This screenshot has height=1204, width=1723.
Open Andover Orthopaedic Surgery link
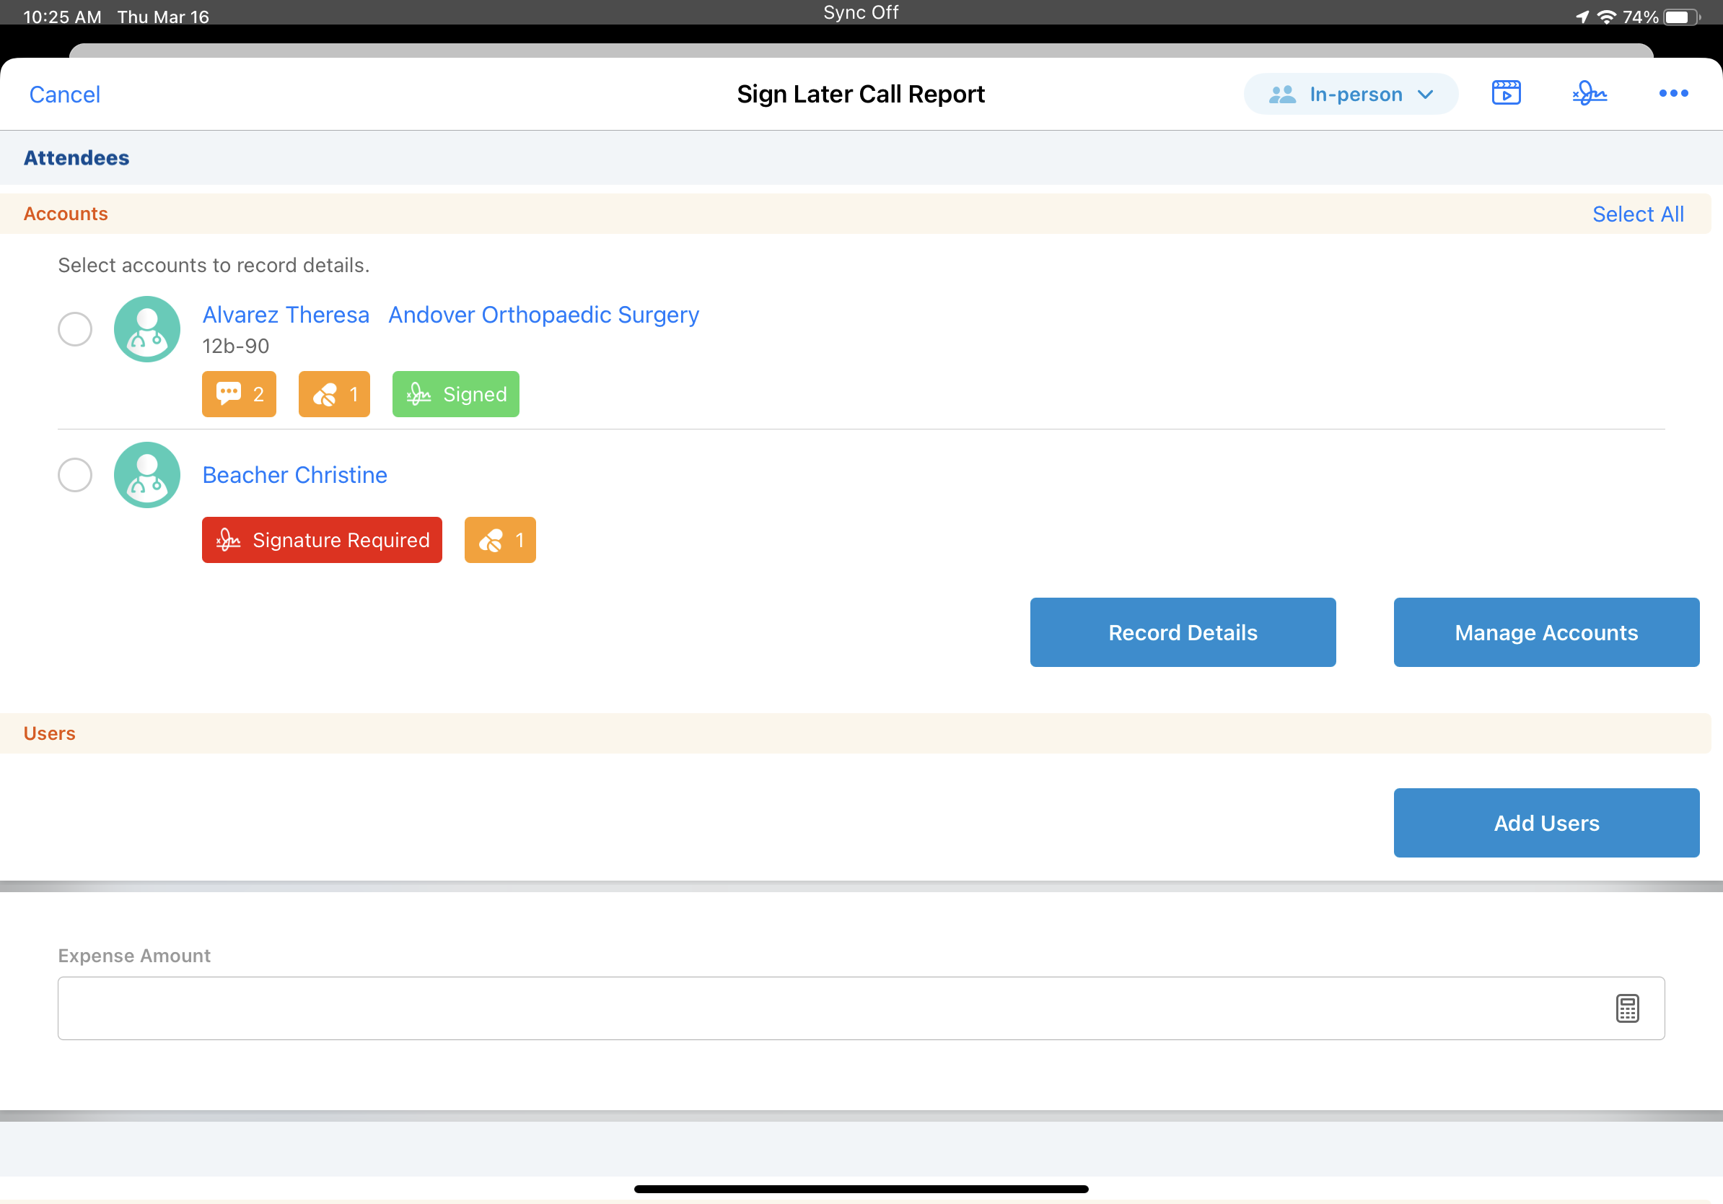(x=543, y=315)
